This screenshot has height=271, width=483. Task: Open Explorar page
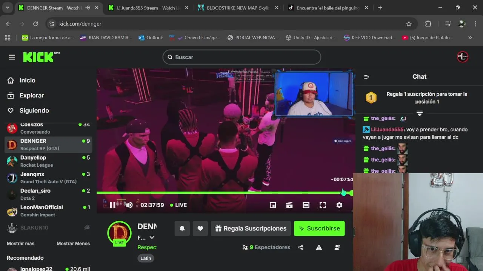[26, 95]
